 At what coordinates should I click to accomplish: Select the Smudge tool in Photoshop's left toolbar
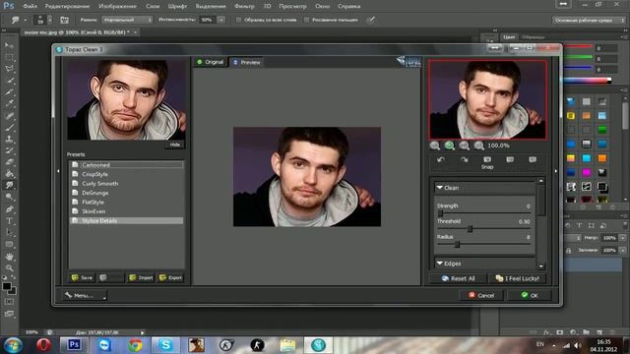point(9,185)
